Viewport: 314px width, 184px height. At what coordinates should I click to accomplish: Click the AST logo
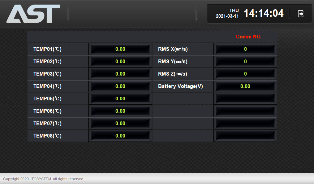(x=33, y=14)
